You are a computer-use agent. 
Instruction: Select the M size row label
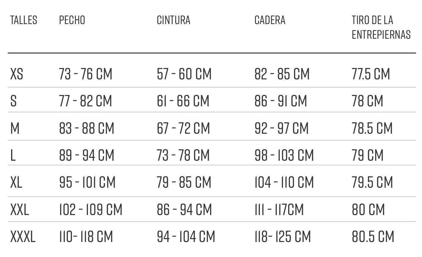pyautogui.click(x=15, y=128)
